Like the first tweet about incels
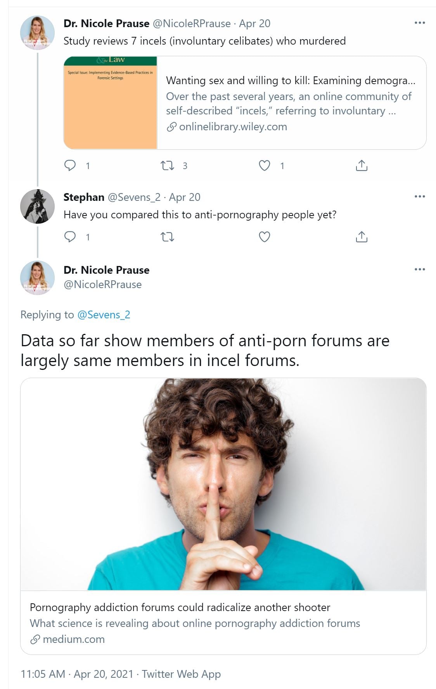 pos(264,166)
